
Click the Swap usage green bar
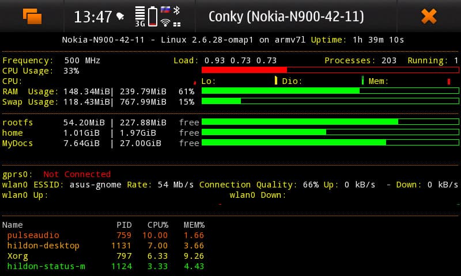click(330, 101)
